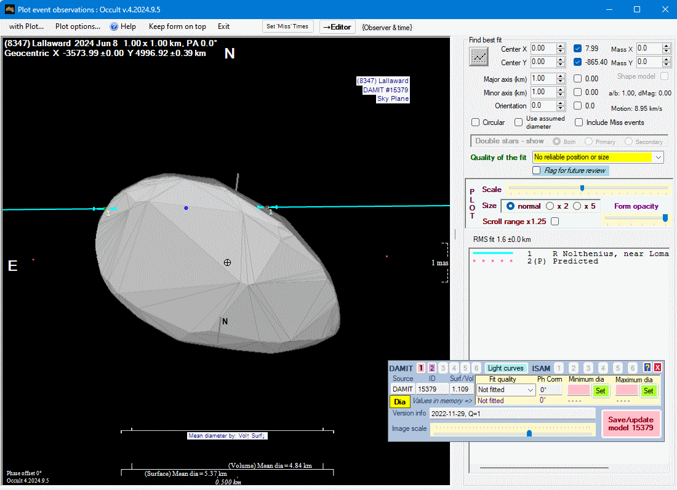Select the x 2 plot size radio
The image size is (677, 490).
(x=550, y=206)
